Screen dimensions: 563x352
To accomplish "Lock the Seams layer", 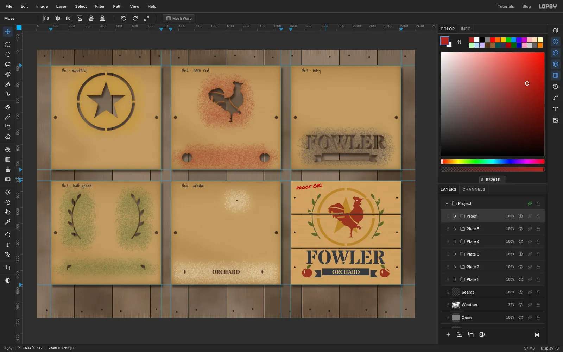I will (x=538, y=292).
